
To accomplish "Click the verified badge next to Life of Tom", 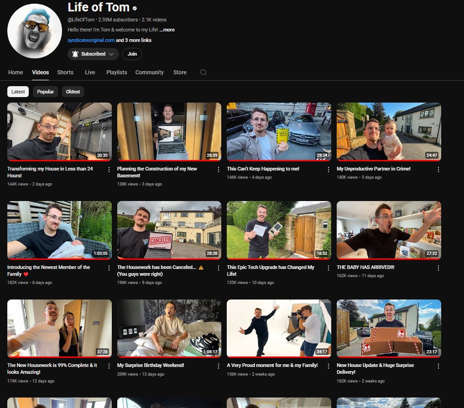I will [135, 9].
